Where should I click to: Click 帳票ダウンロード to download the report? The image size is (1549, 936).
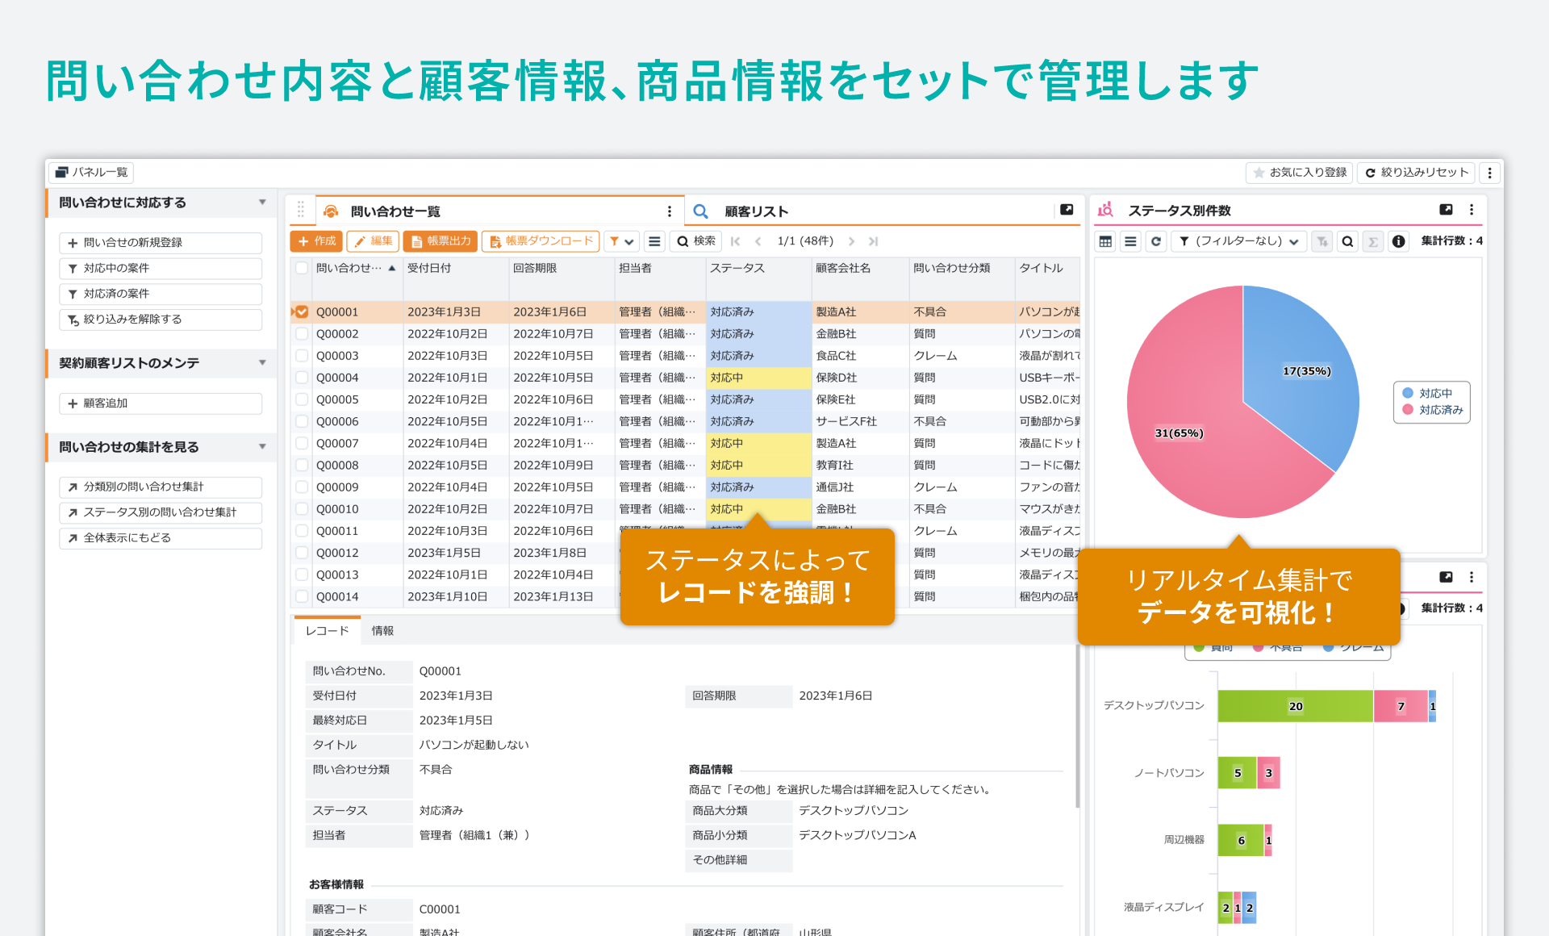pos(541,240)
